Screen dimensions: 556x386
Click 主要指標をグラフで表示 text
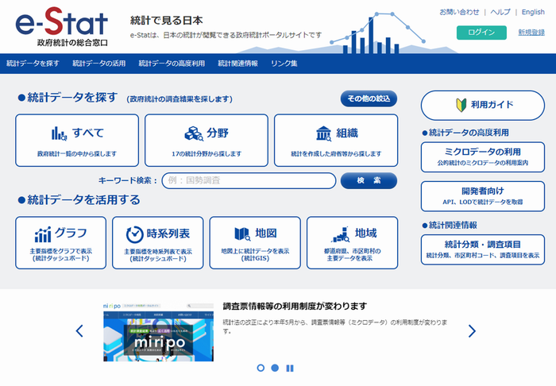point(60,251)
